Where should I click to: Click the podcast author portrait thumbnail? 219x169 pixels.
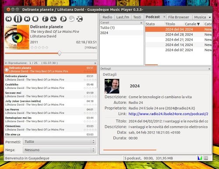coord(112,86)
